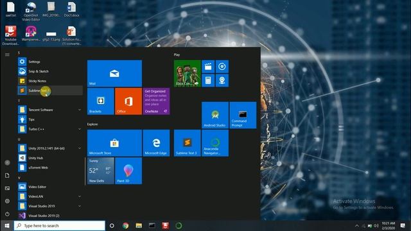Image resolution: width=411 pixels, height=231 pixels.
Task: Expand the VideoLAN folder
Action: (50, 196)
